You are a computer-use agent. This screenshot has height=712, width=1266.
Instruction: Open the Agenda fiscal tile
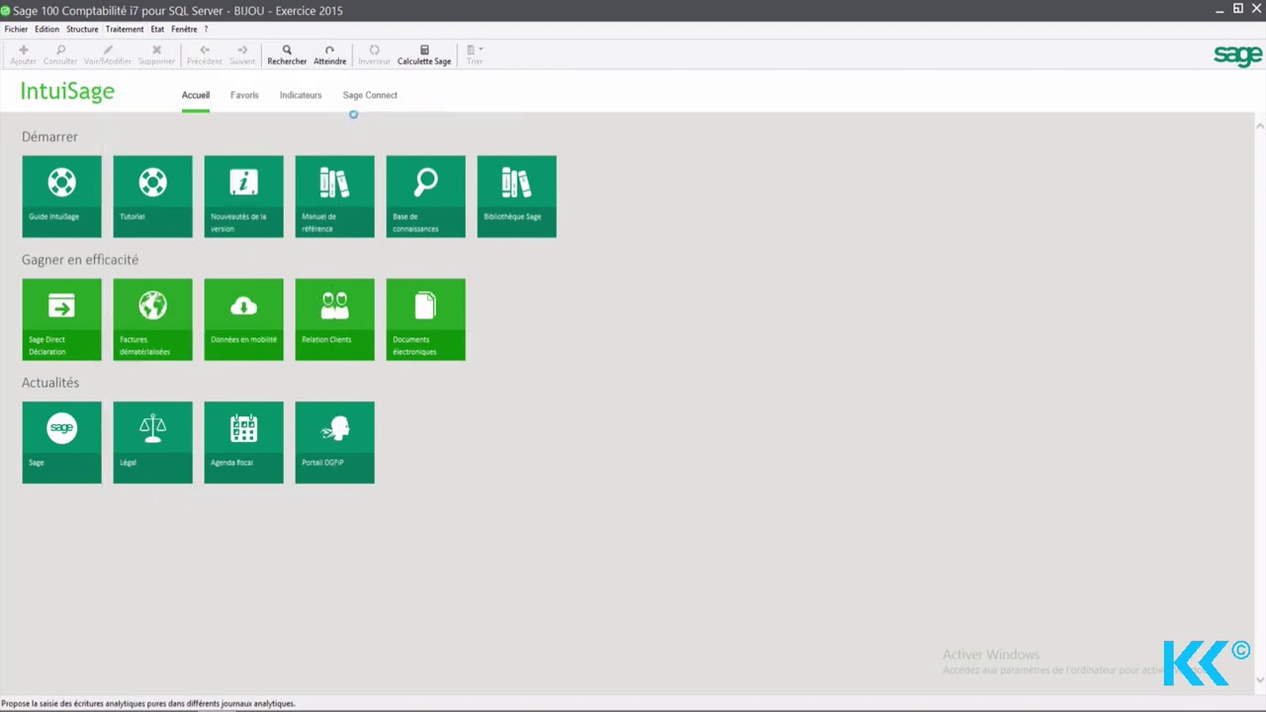click(243, 442)
